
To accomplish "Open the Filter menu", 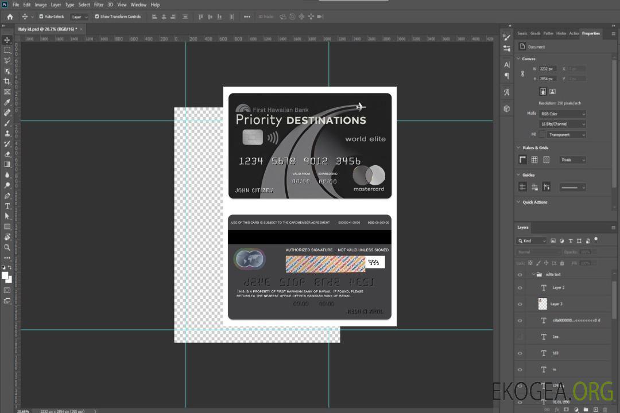I will (99, 5).
